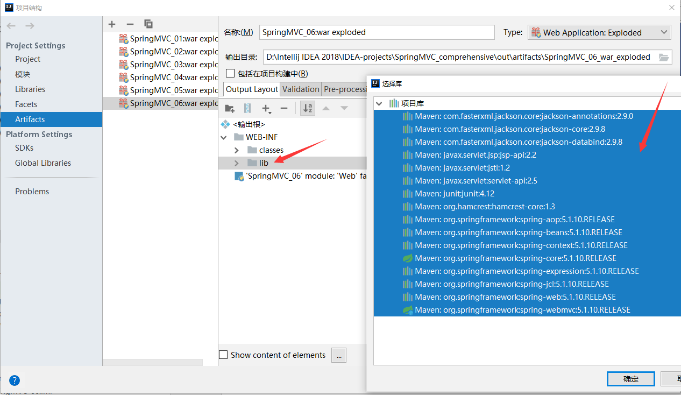This screenshot has width=681, height=395.
Task: Click the forward navigation arrow
Action: point(30,26)
